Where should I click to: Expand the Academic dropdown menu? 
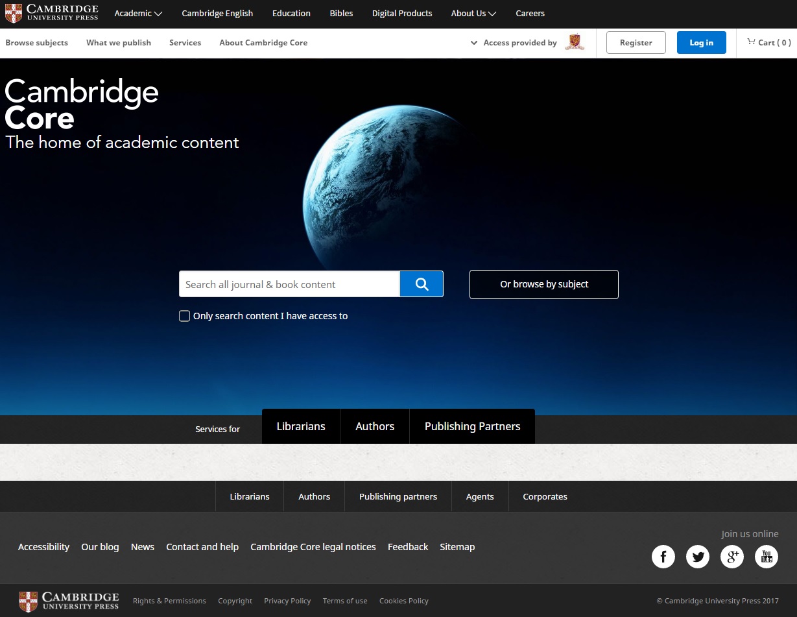138,13
